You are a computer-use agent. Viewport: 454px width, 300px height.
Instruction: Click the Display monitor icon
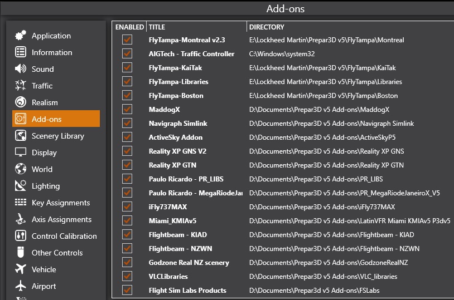point(21,152)
